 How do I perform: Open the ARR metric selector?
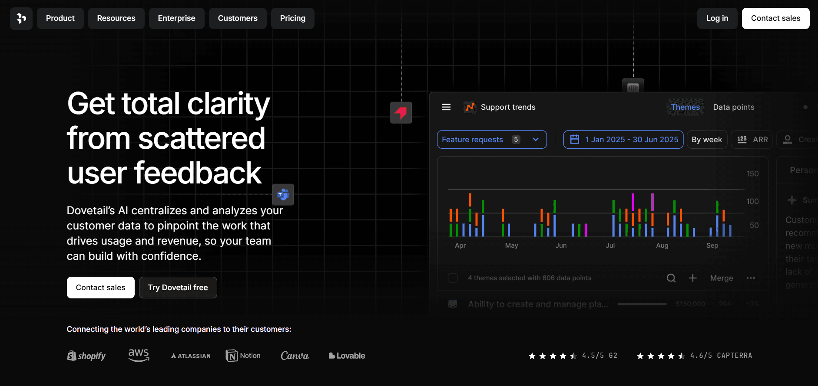(x=752, y=140)
